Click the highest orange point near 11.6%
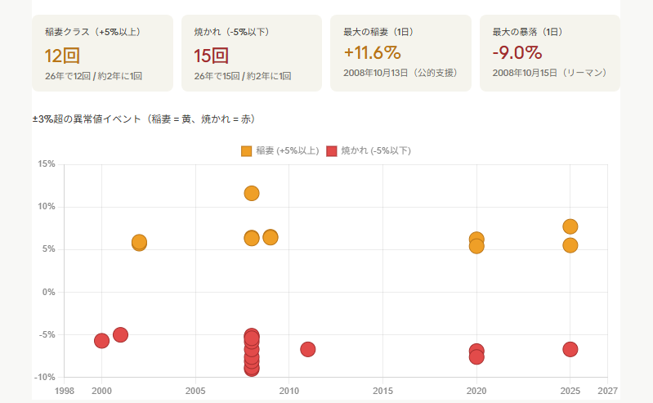Viewport: 653px width, 403px height. coord(252,193)
